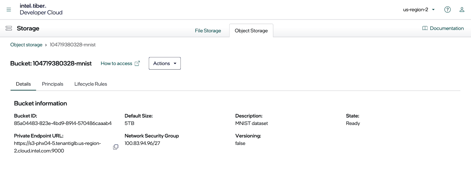This screenshot has height=186, width=471.
Task: Open the hamburger navigation menu
Action: tap(9, 10)
